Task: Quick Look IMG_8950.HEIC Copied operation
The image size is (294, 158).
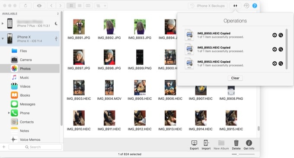Action: (275, 35)
